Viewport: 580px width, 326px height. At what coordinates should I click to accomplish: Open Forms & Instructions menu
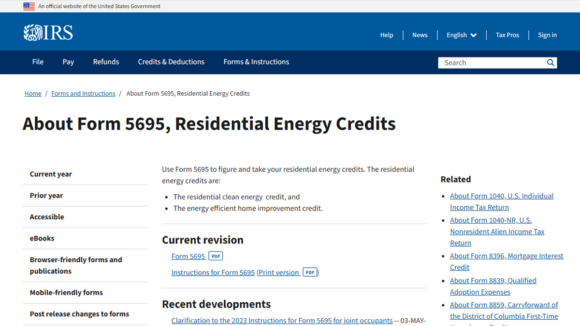[256, 62]
